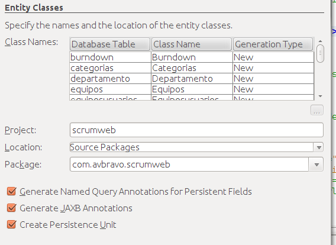Click the ellipsis button below class table
This screenshot has height=245, width=336.
coord(317,110)
